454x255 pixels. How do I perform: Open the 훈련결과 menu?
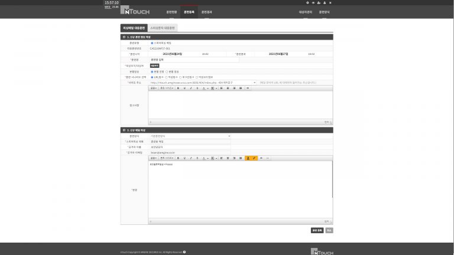coord(206,12)
